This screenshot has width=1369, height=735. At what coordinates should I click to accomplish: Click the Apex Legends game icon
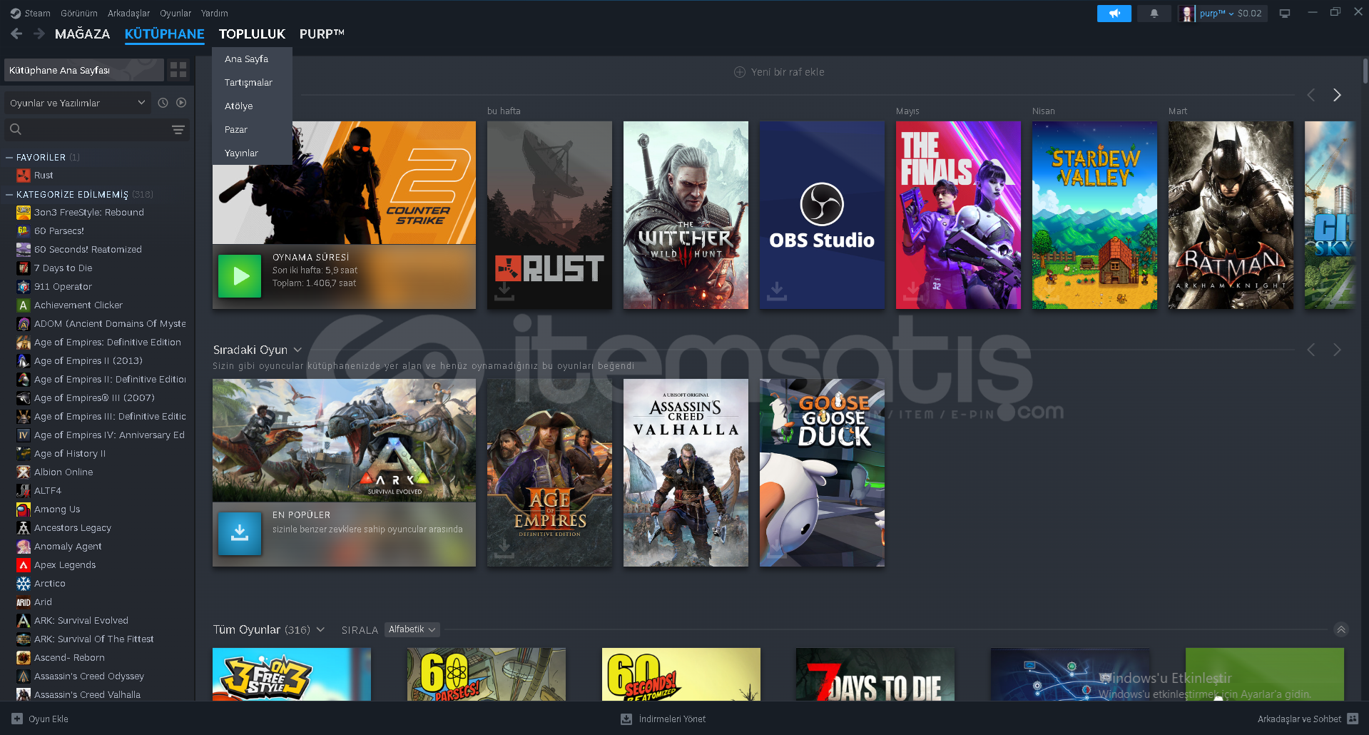pyautogui.click(x=24, y=564)
